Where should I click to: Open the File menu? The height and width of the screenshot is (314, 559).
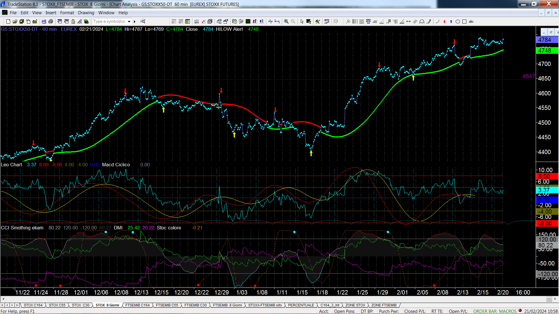click(x=13, y=13)
